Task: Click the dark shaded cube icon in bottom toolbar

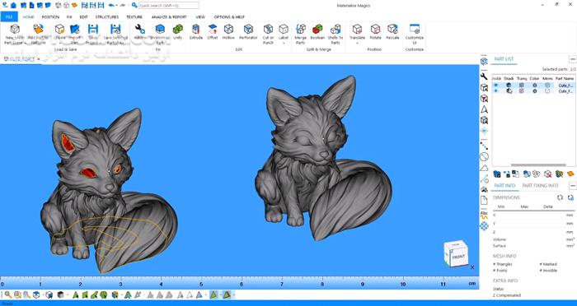Action: tap(61, 294)
